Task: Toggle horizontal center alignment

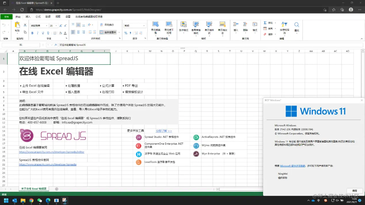Action: [78, 32]
